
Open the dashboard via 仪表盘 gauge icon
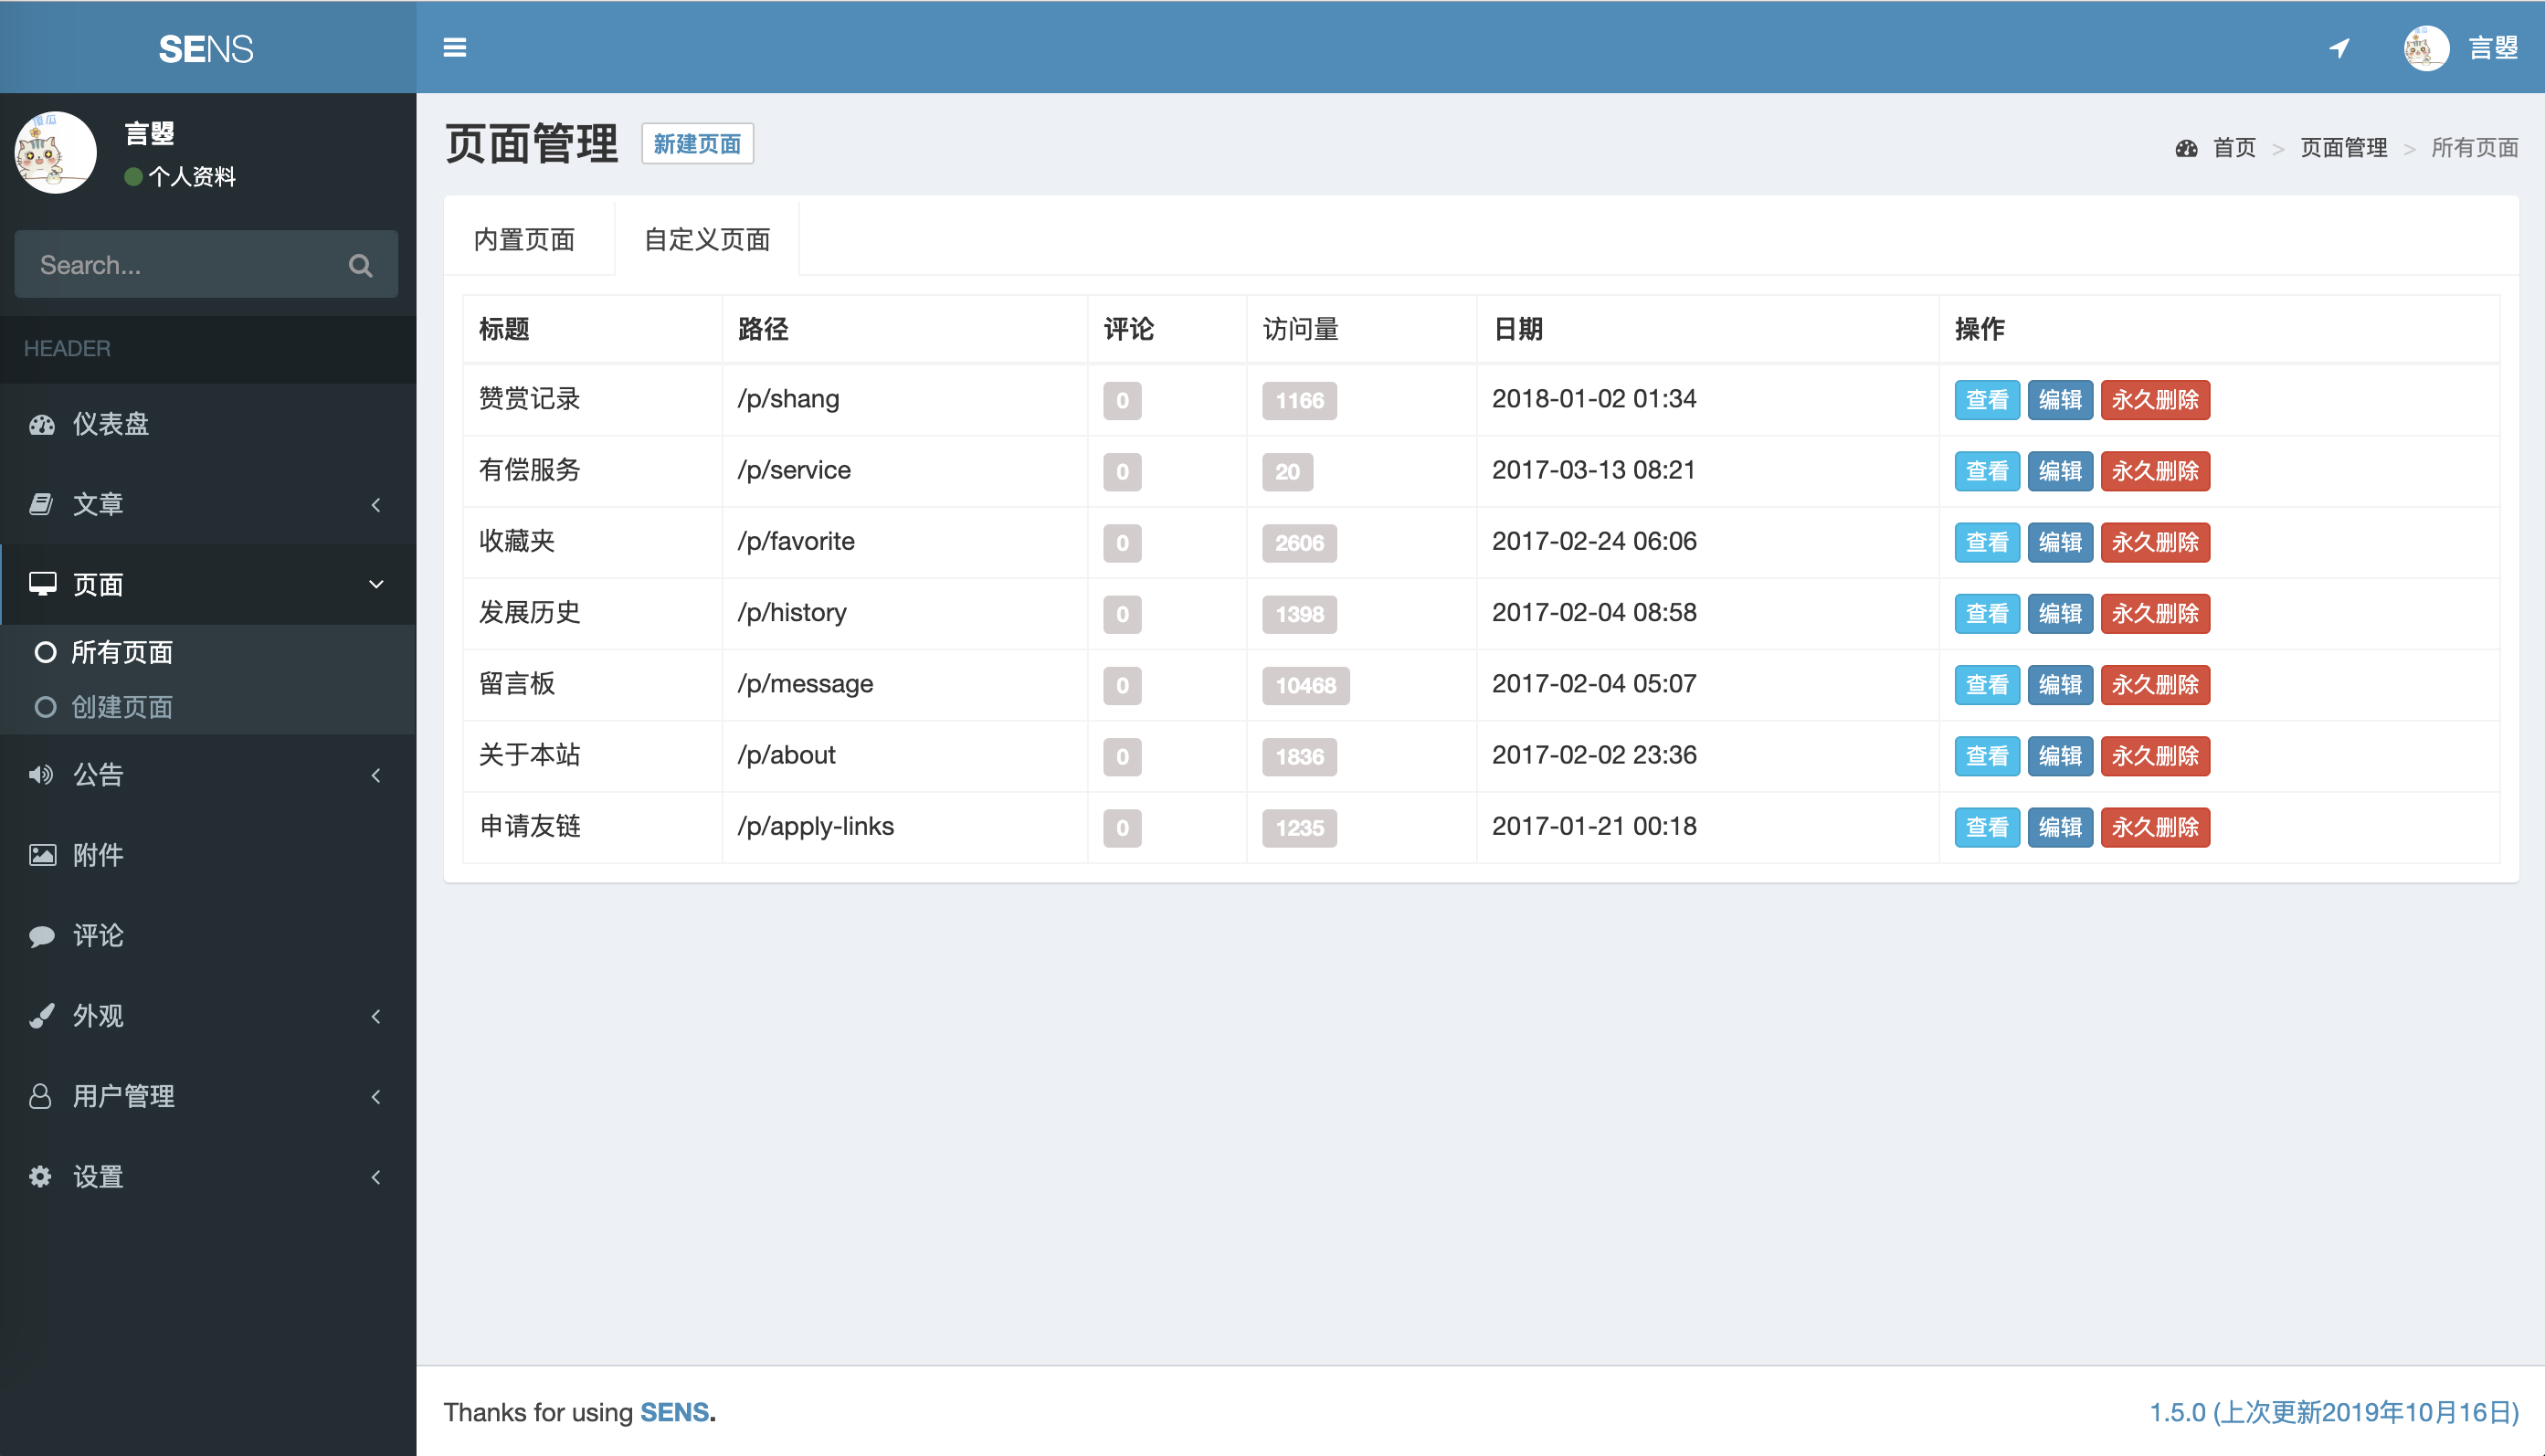(42, 424)
